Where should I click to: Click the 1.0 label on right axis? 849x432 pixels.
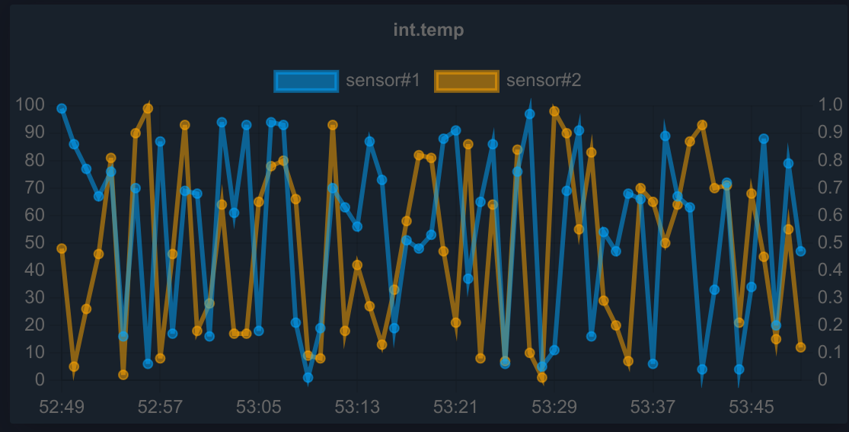tap(829, 104)
